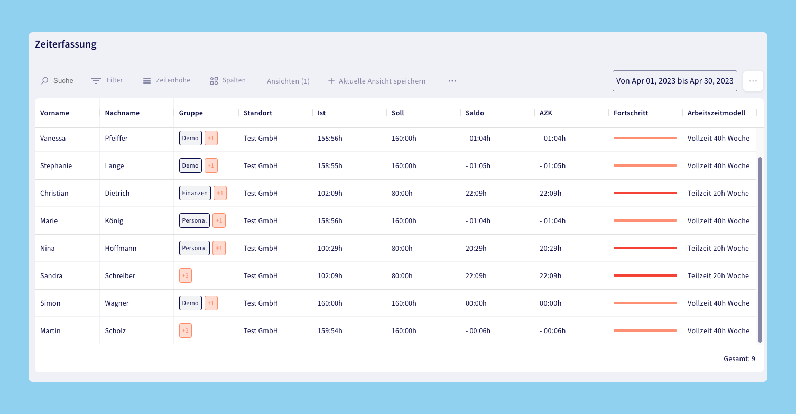Viewport: 796px width, 414px height.
Task: Click the Gruppe column header
Action: tap(191, 113)
